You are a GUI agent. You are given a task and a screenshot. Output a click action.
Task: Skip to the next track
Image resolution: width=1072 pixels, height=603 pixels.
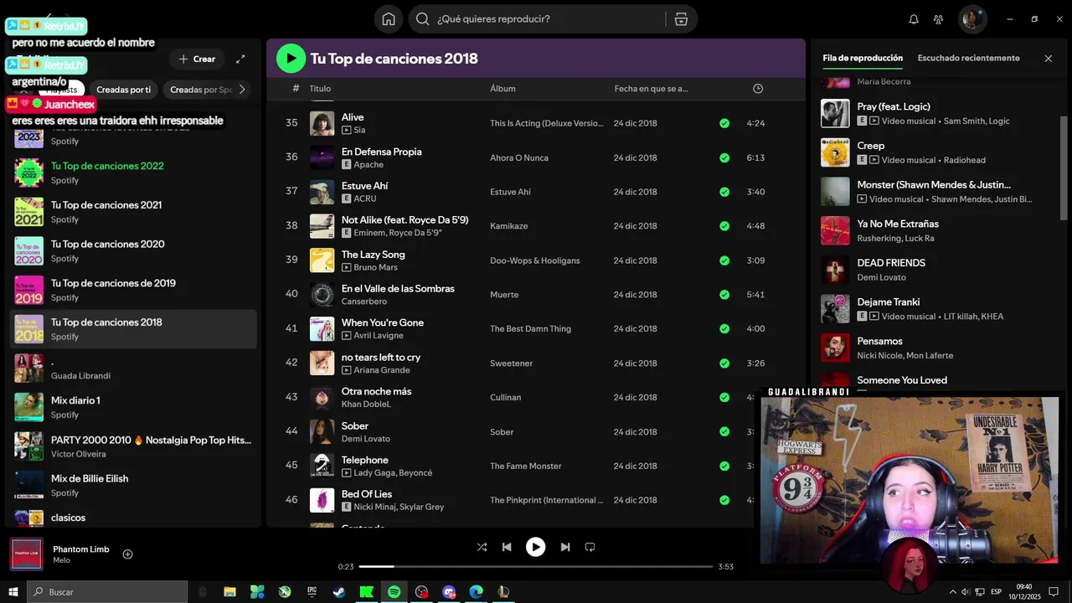click(565, 547)
